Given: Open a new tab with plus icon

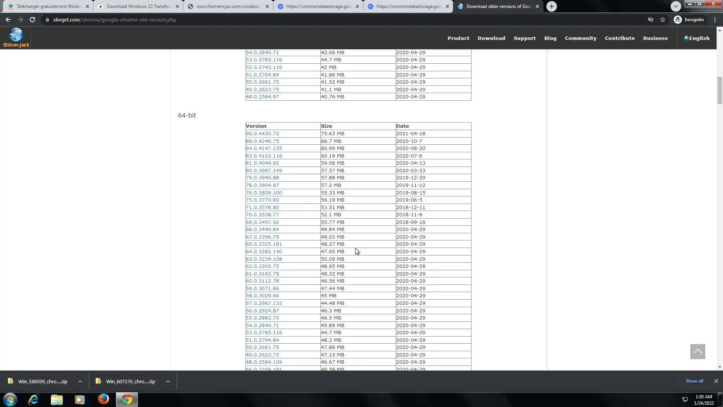Looking at the screenshot, I should coord(551,6).
